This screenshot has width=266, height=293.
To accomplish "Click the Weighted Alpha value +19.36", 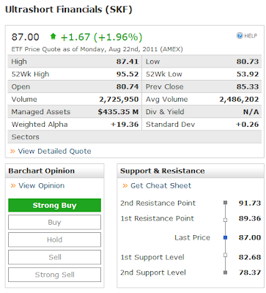I will click(125, 125).
